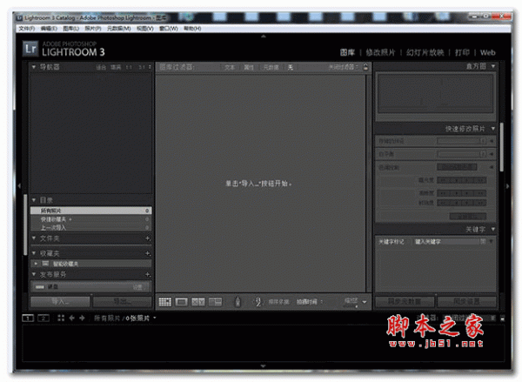Toggle second window display button 2
Viewport: 522px width, 382px height.
(42, 318)
